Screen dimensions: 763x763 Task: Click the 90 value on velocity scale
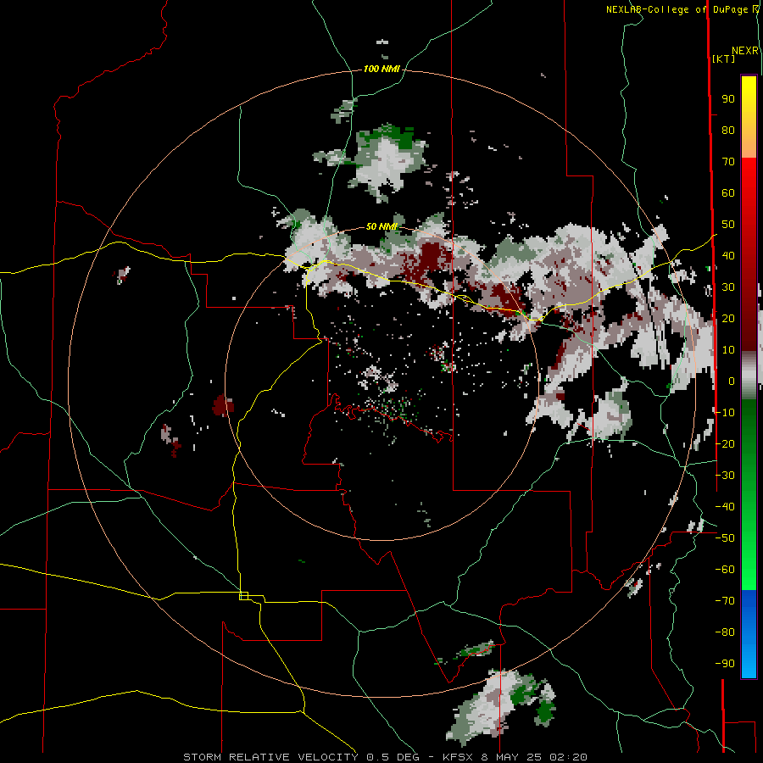[x=728, y=99]
